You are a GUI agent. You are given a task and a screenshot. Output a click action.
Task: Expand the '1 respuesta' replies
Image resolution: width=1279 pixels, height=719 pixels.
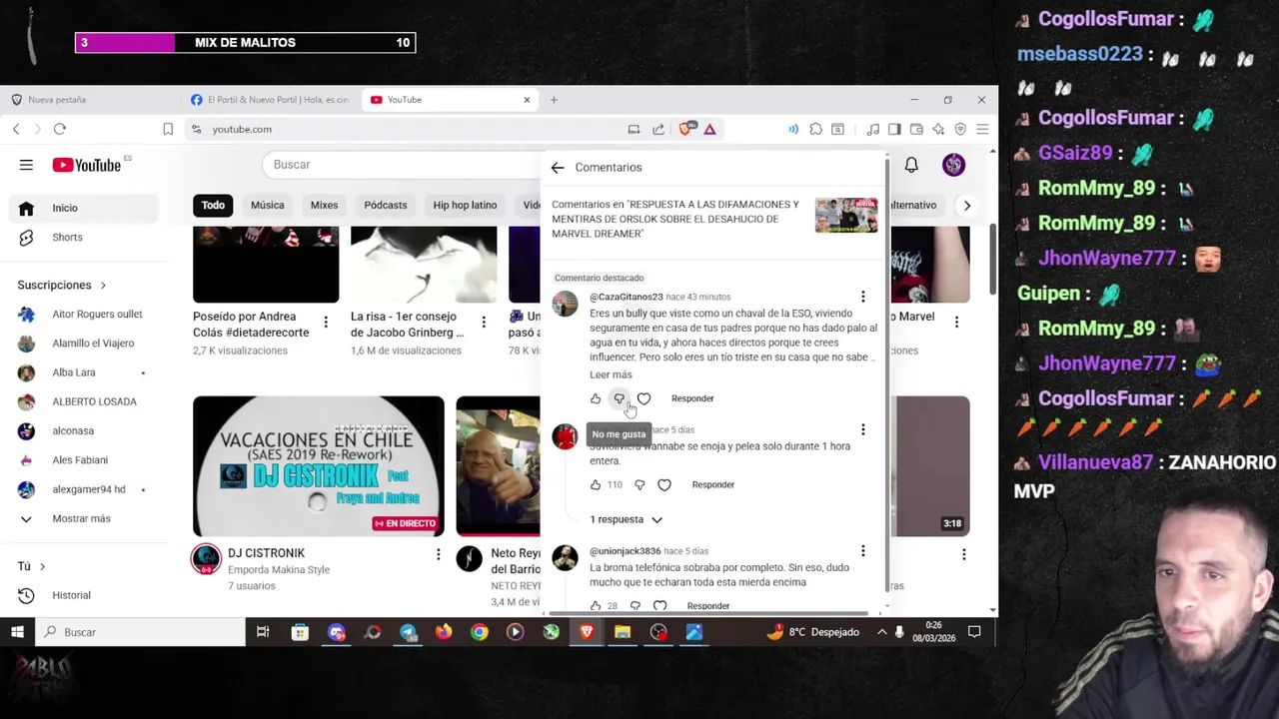point(626,519)
